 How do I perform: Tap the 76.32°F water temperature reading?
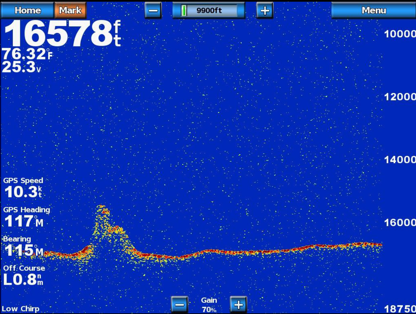click(28, 54)
